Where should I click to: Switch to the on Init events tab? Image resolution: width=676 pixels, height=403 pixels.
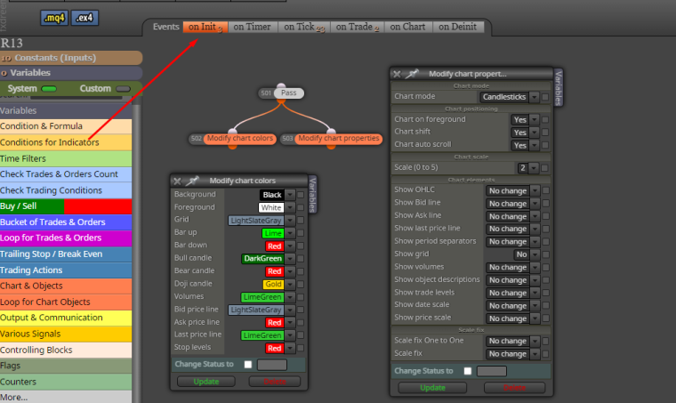pos(205,27)
